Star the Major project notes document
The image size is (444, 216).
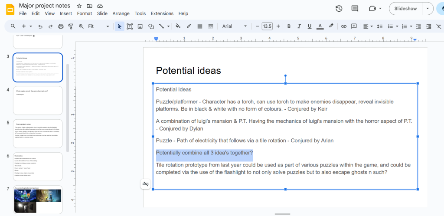79,6
